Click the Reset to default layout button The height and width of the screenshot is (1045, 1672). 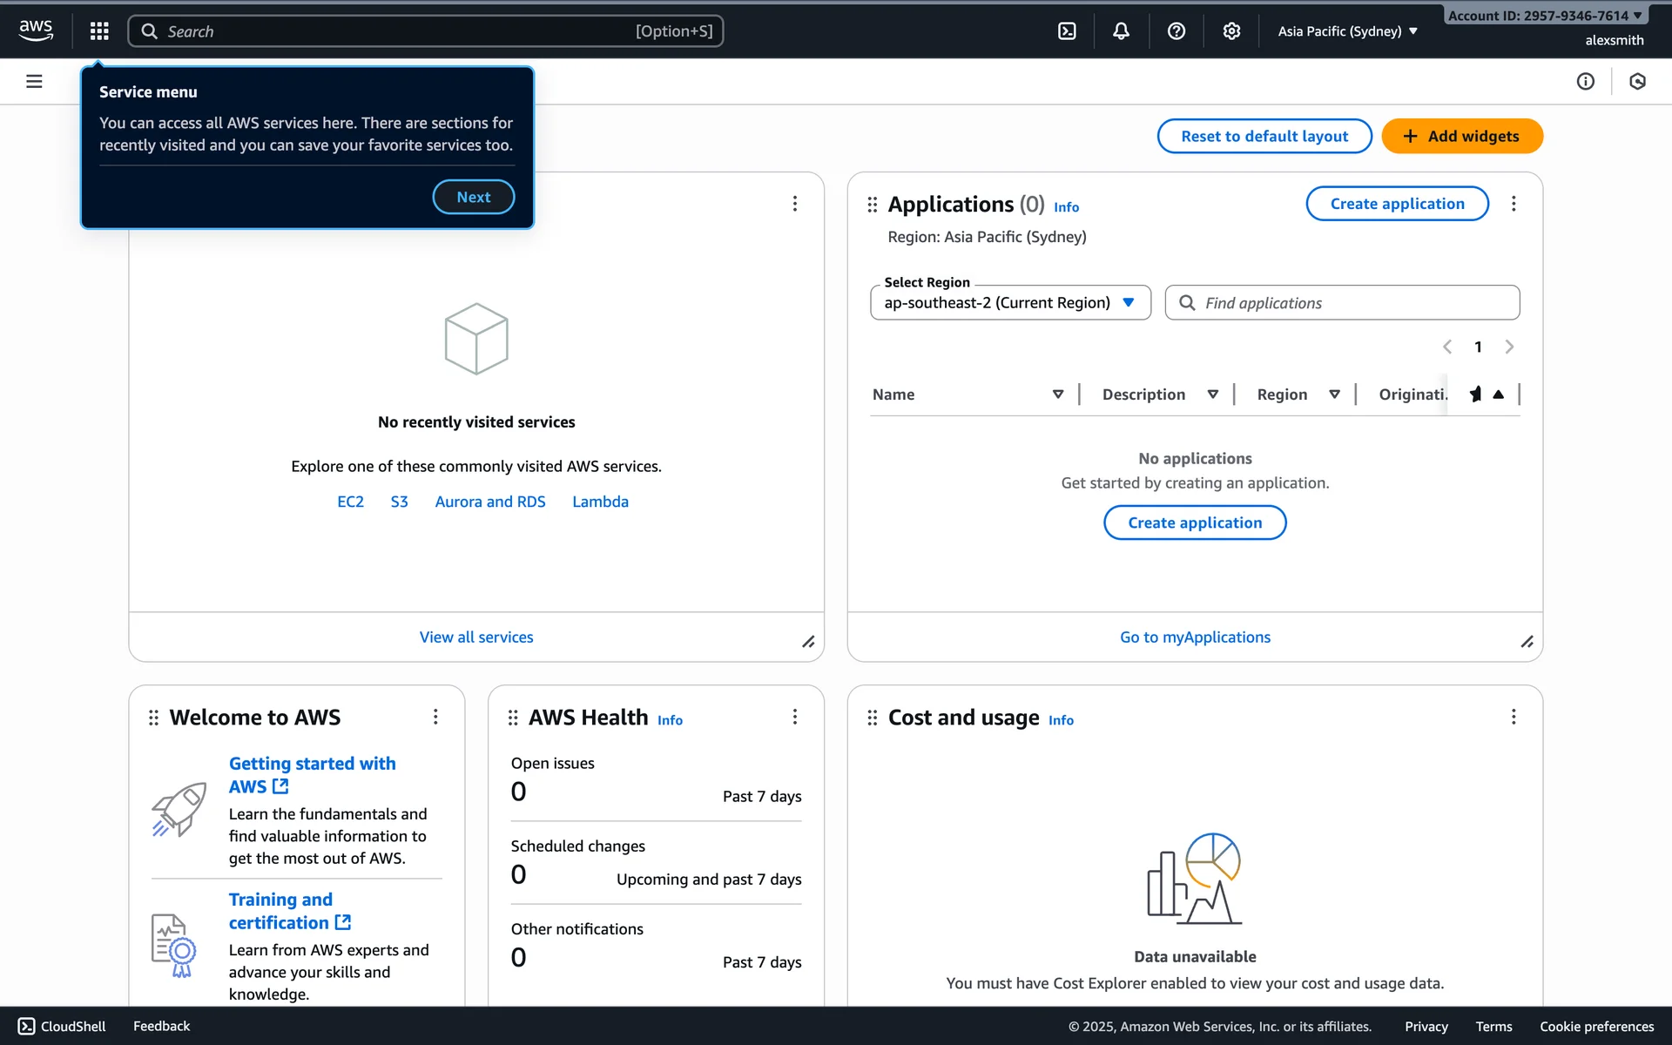(1264, 136)
